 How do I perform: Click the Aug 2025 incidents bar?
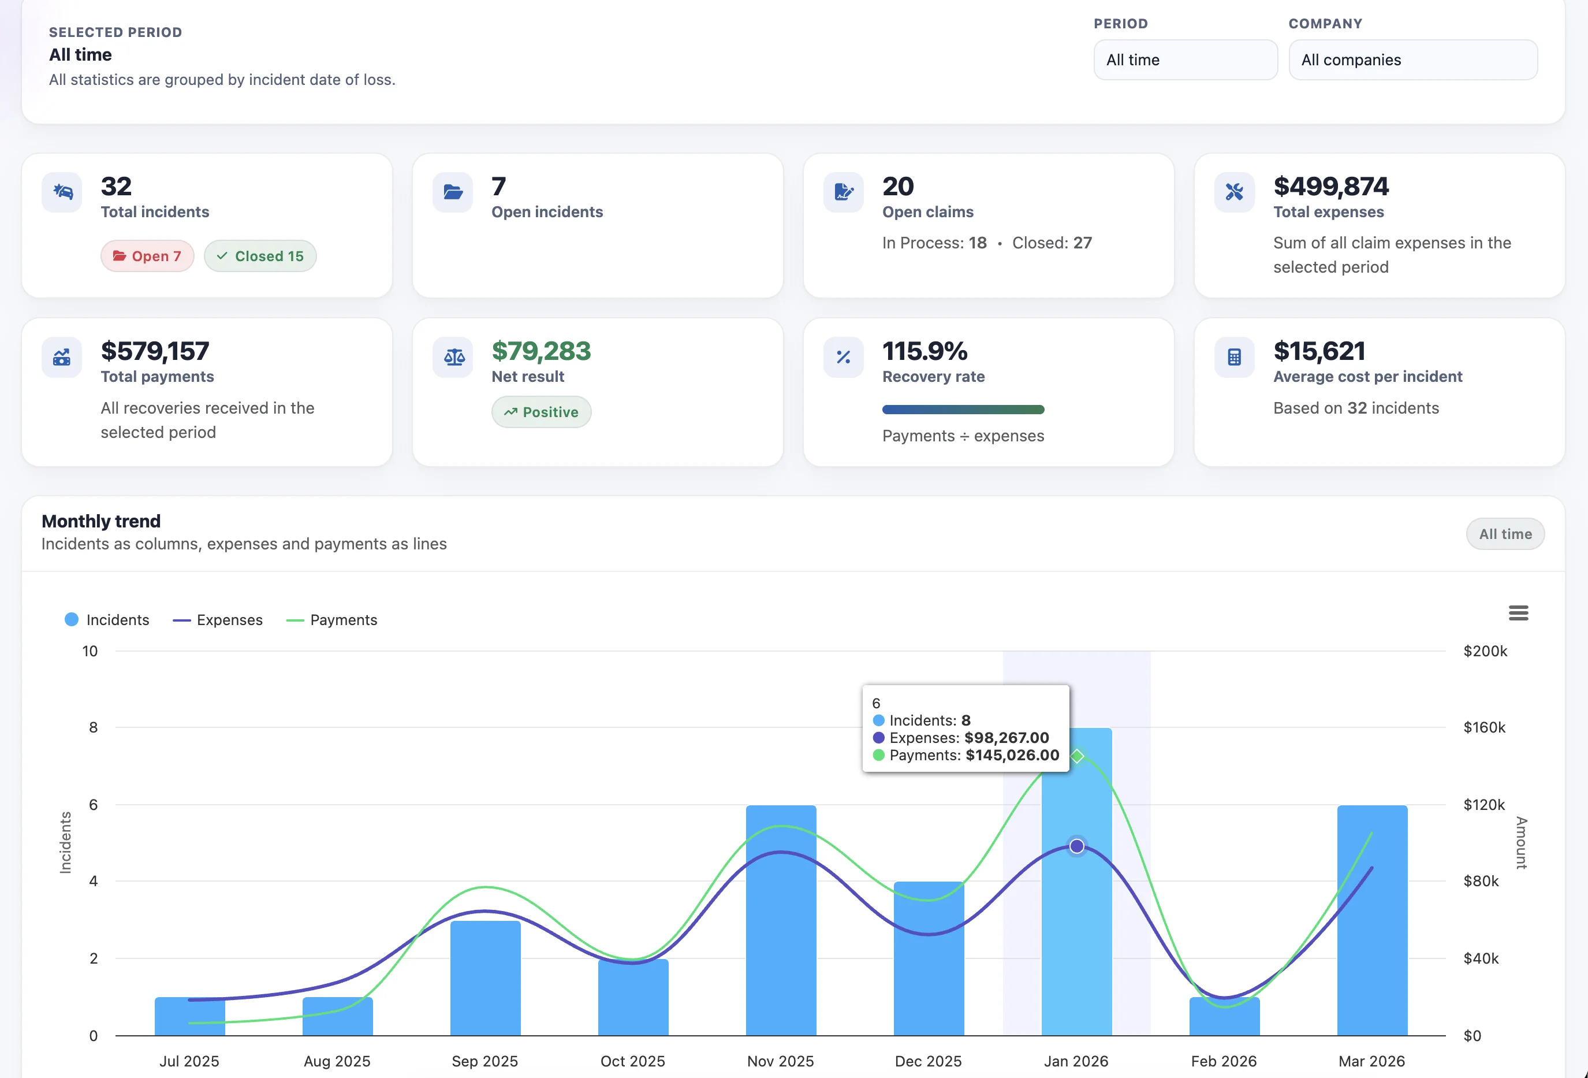338,1016
